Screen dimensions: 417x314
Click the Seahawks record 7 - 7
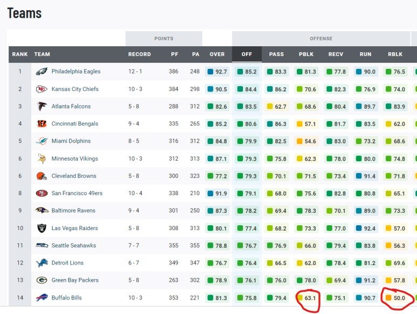click(134, 245)
